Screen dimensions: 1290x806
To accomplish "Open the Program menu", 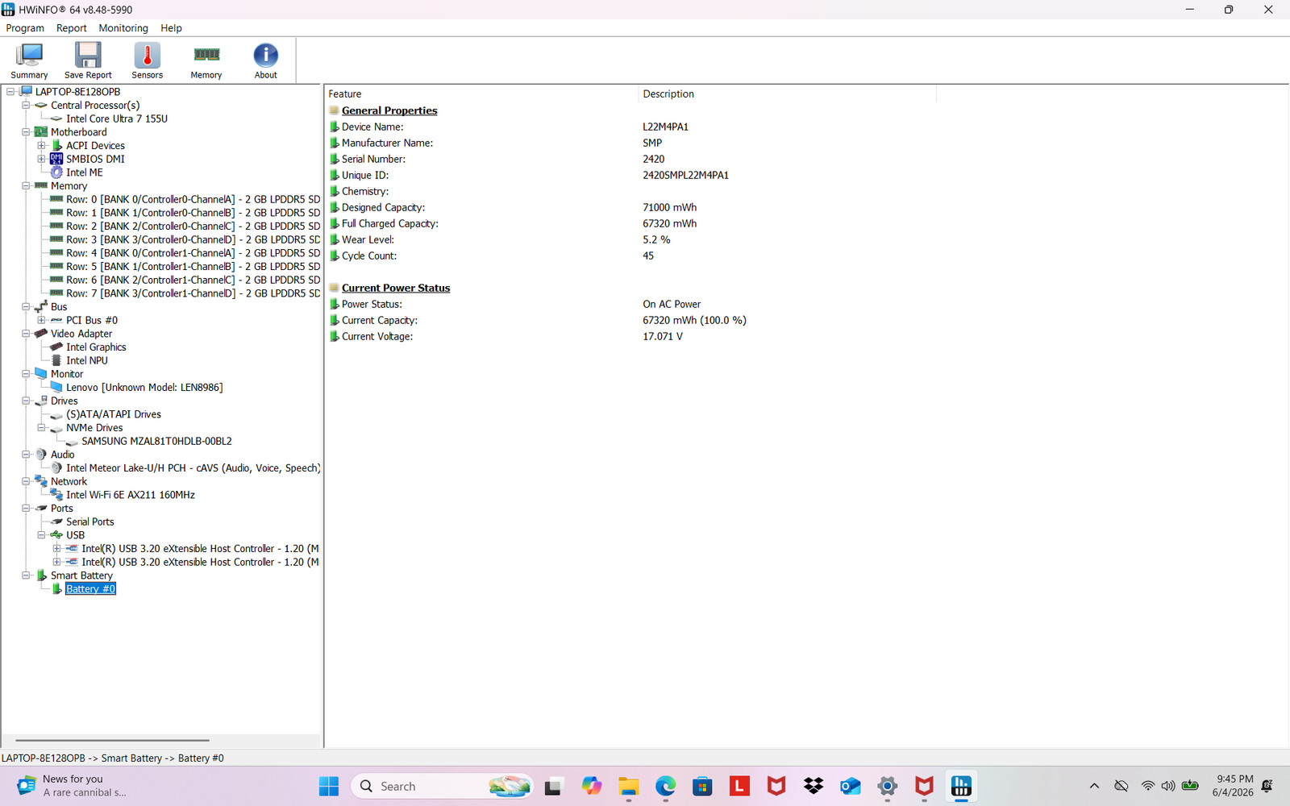I will [x=25, y=28].
